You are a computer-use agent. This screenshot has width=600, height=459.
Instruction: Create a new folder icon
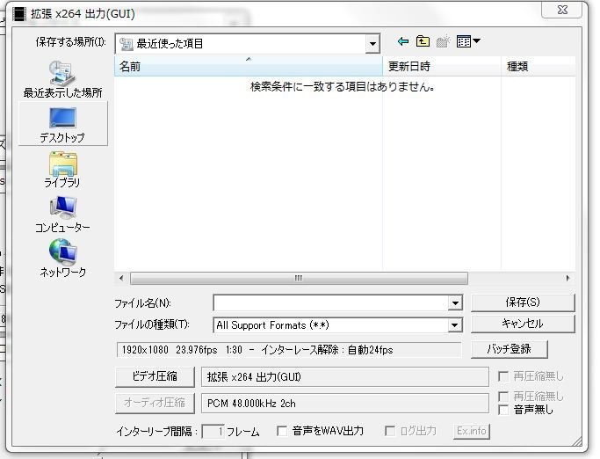coord(443,41)
